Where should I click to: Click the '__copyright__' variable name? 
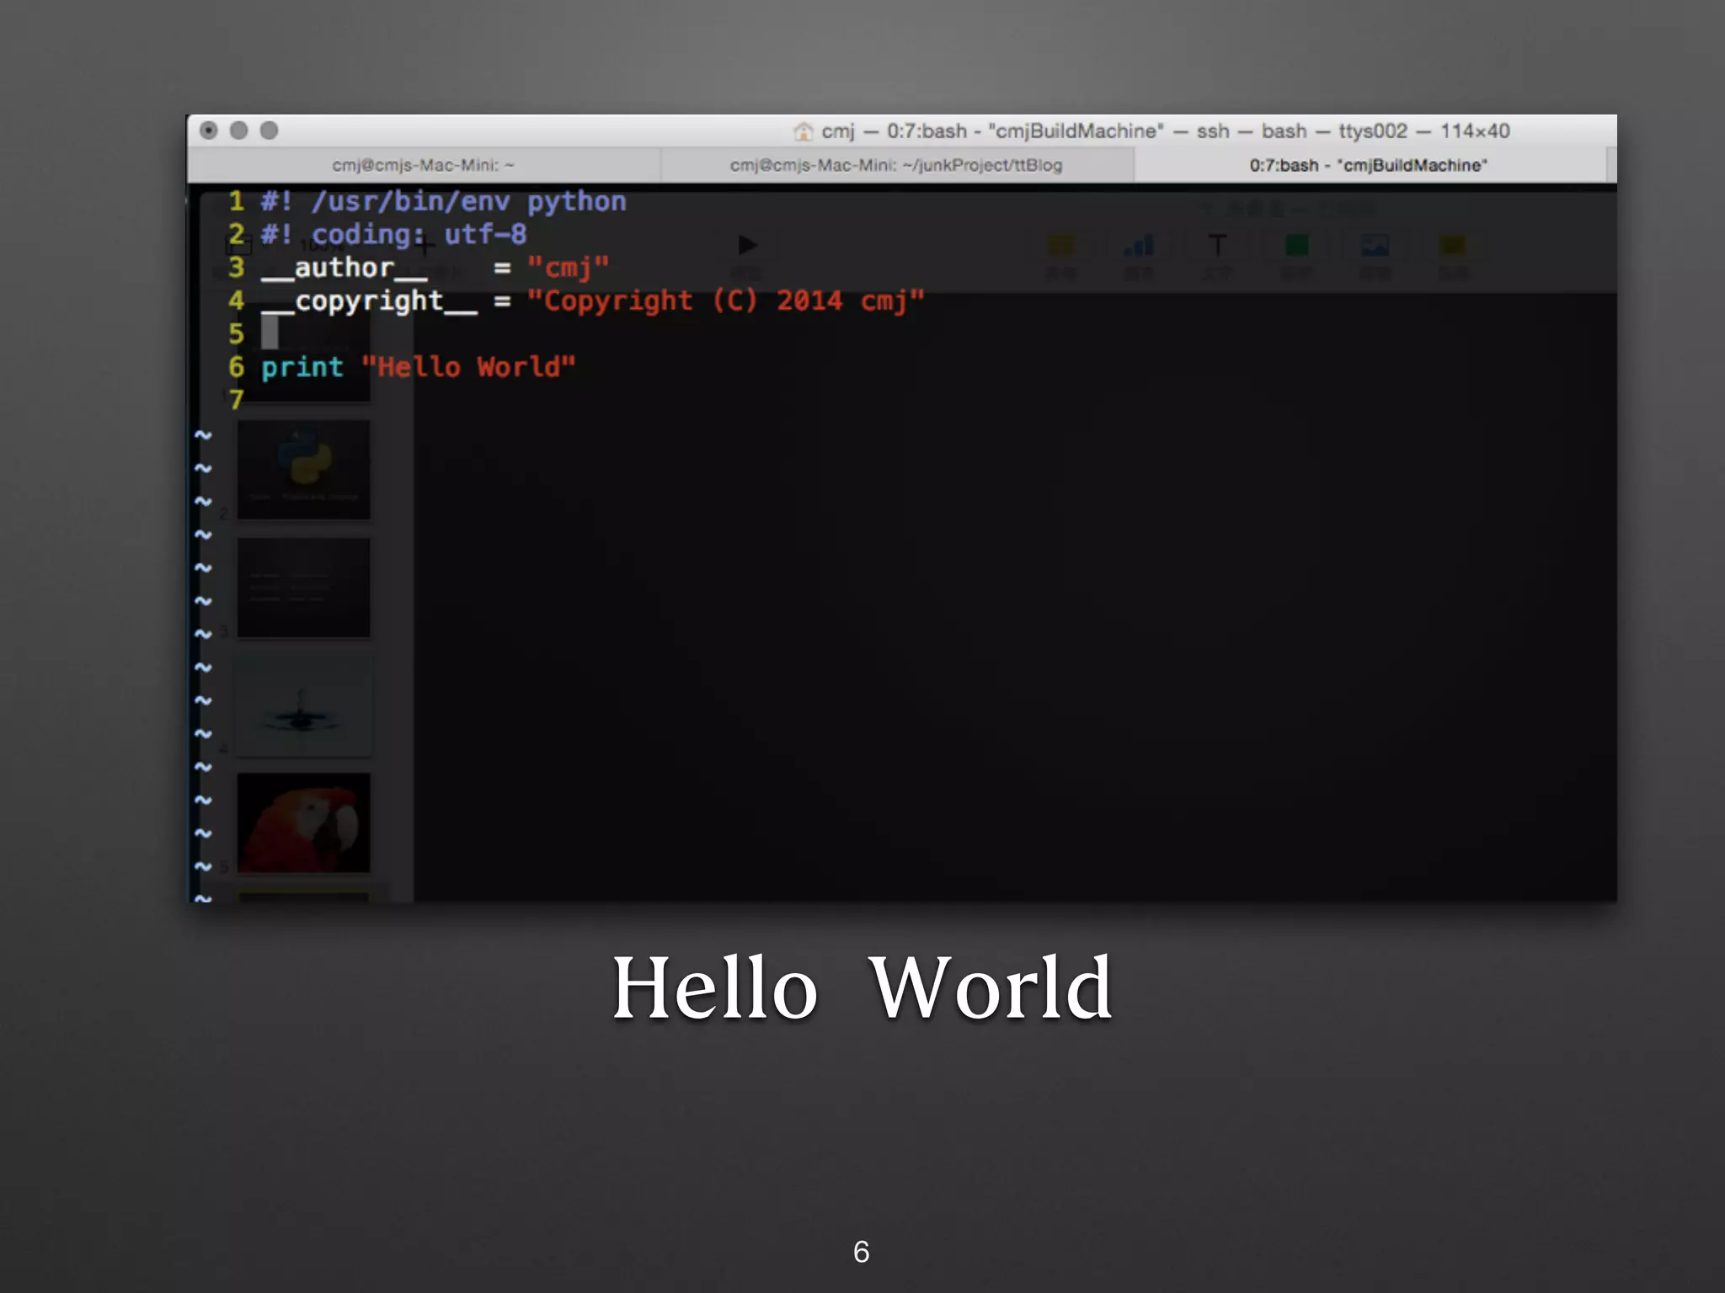[x=369, y=301]
